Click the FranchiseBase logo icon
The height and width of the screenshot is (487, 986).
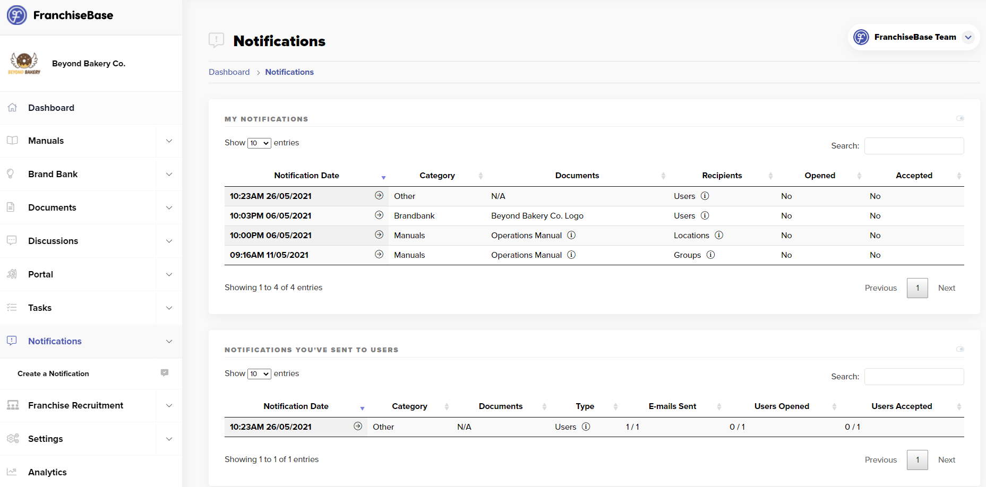pos(16,15)
